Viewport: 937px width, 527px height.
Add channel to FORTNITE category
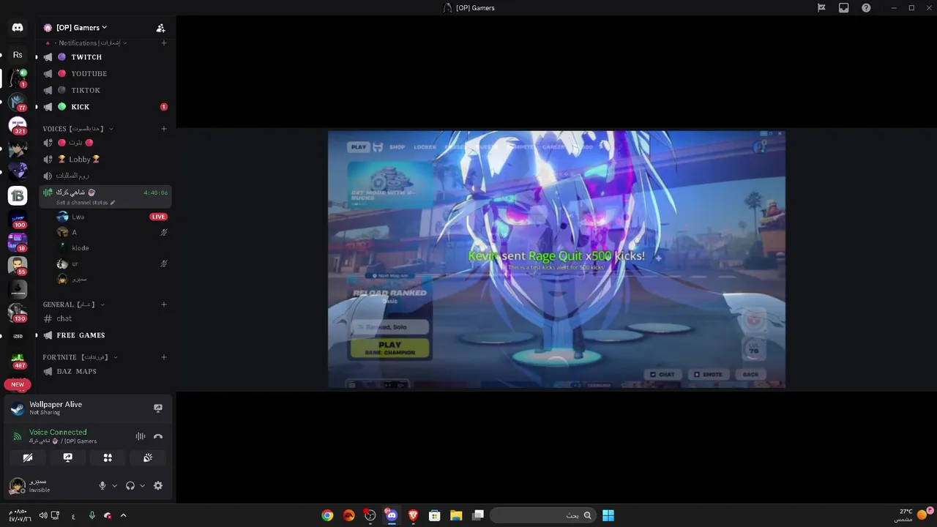pos(164,357)
